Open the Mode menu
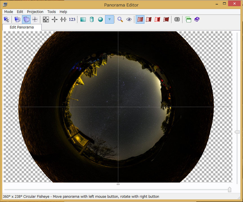 [8, 12]
